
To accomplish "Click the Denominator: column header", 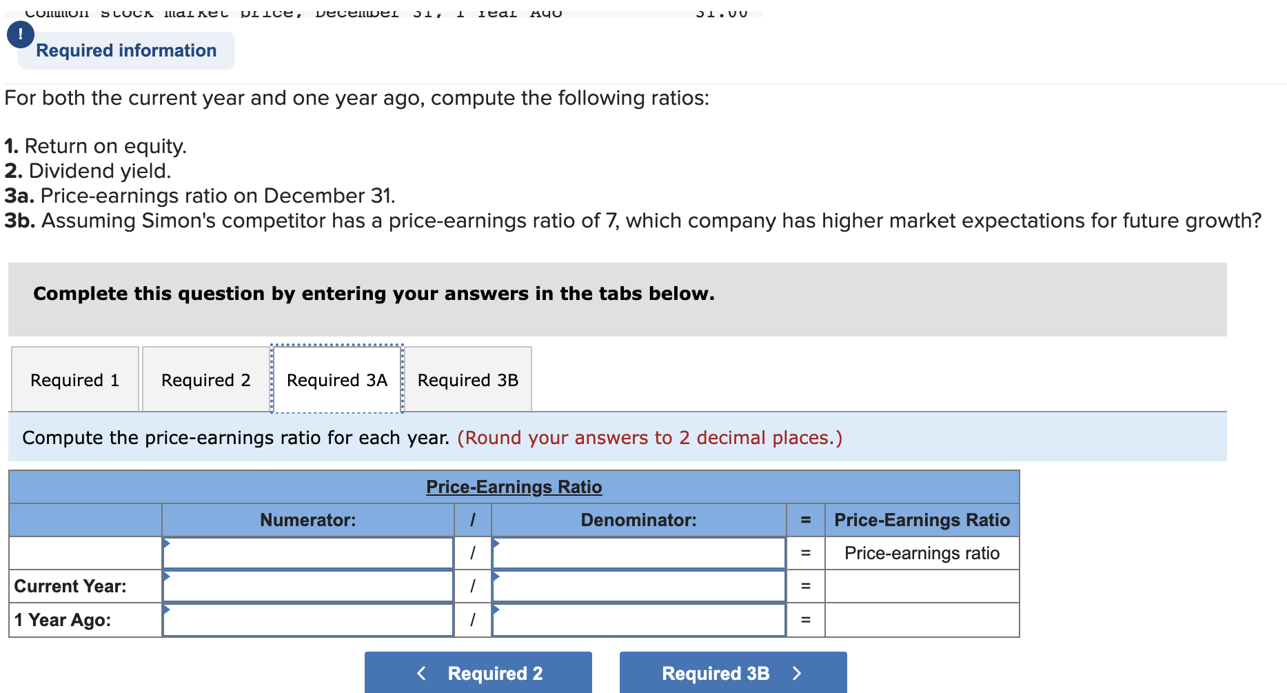I will point(639,520).
